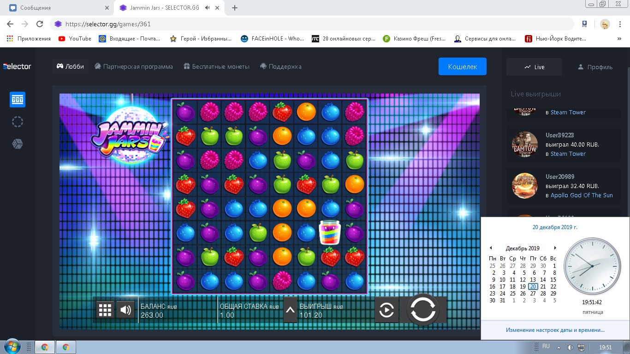630x354 pixels.
Task: Open Казино Фреш bookmark
Action: click(415, 39)
